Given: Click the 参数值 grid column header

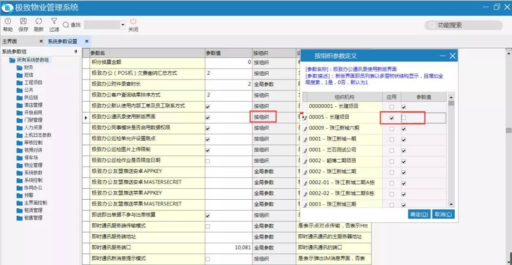Looking at the screenshot, I should tap(229, 53).
